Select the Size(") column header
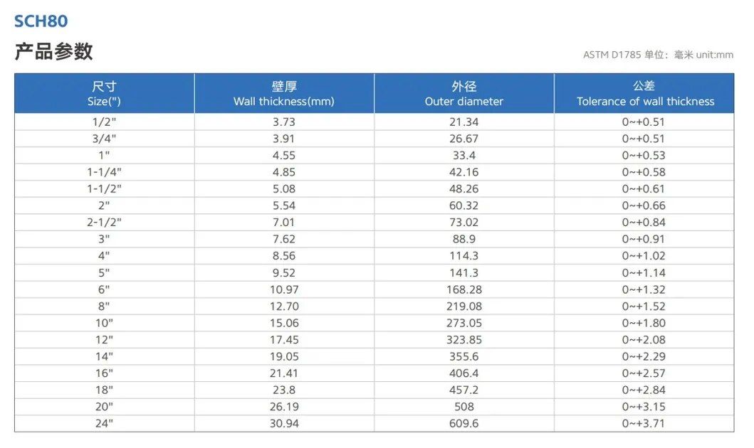 point(104,94)
